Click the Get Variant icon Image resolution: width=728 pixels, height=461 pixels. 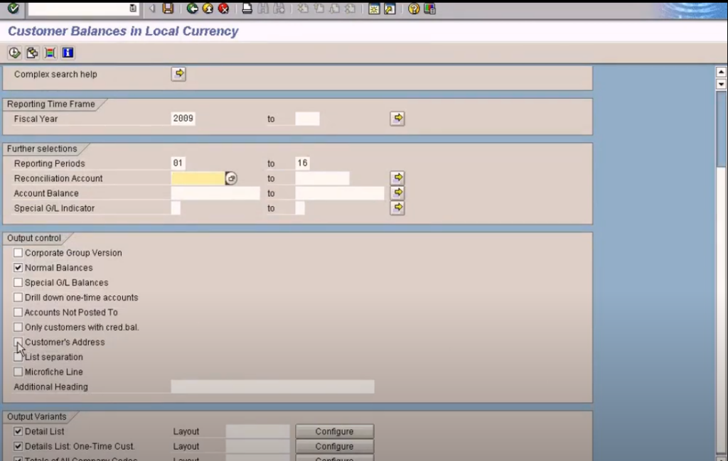[32, 53]
